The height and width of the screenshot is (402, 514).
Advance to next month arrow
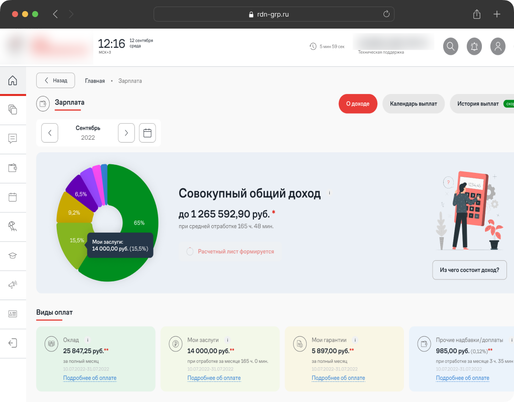pos(126,133)
